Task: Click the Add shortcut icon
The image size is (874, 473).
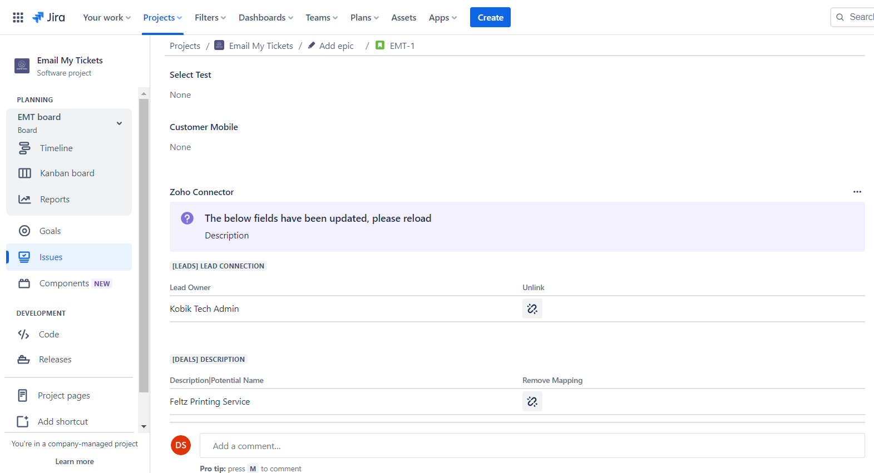Action: [x=23, y=421]
